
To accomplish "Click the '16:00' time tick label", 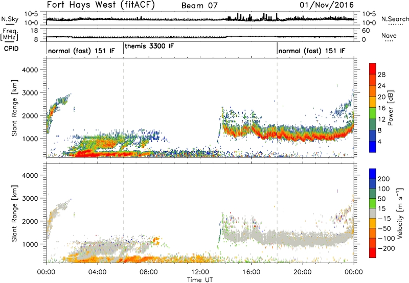I will click(251, 272).
